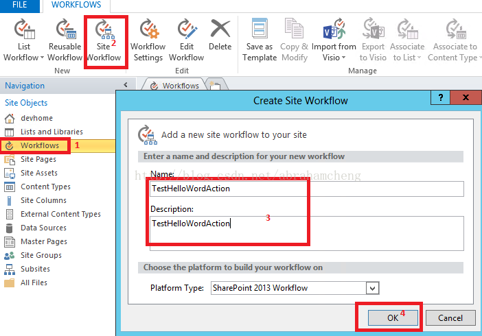The width and height of the screenshot is (482, 336).
Task: Click the Site Workflow ribbon button
Action: tap(104, 40)
